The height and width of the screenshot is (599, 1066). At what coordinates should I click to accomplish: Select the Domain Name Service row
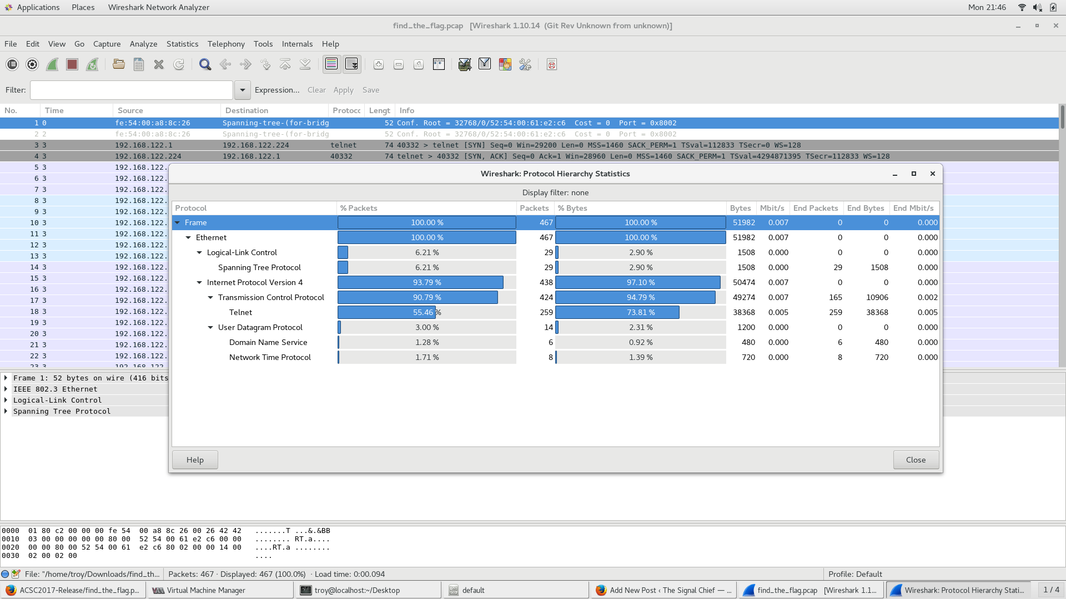pos(555,342)
